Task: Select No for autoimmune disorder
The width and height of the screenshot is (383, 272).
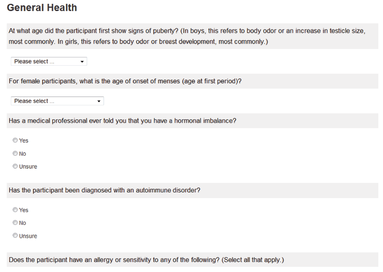Action: [15, 223]
